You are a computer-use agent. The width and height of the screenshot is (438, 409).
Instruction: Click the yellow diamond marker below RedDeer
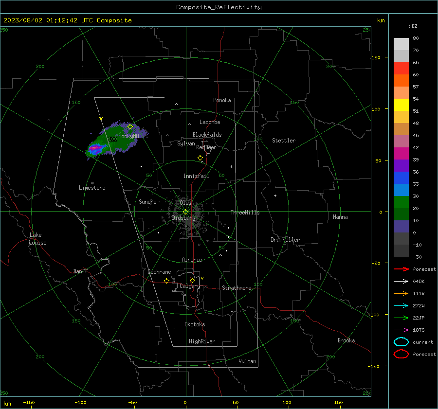[x=201, y=158]
